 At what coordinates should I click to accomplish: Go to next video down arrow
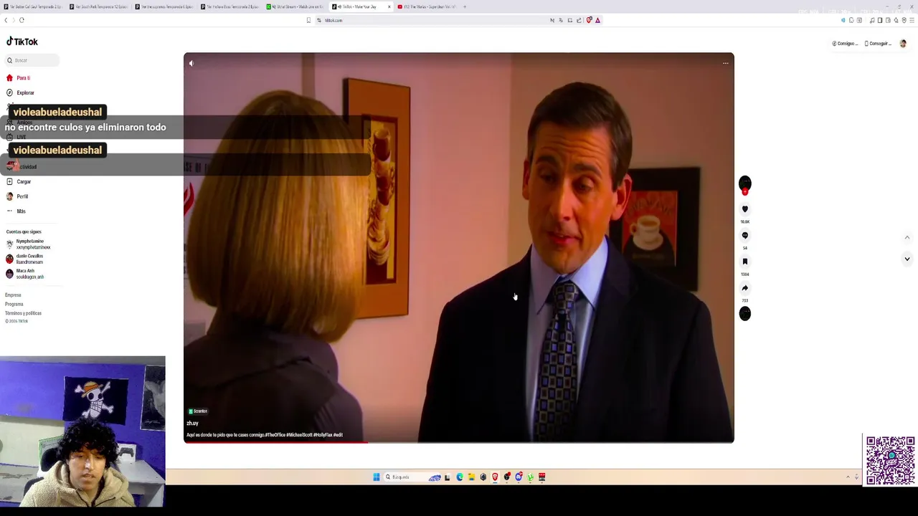pyautogui.click(x=907, y=259)
